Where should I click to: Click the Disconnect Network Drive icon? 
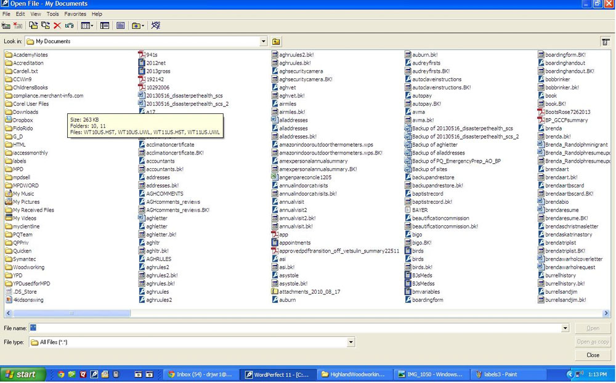click(18, 26)
